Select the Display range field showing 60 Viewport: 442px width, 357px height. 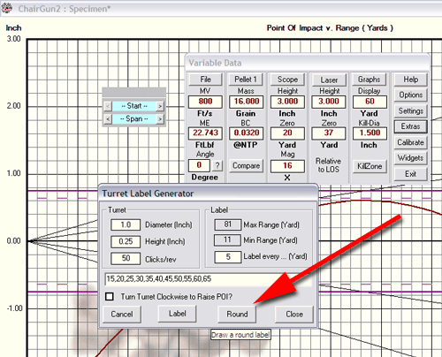(x=370, y=102)
